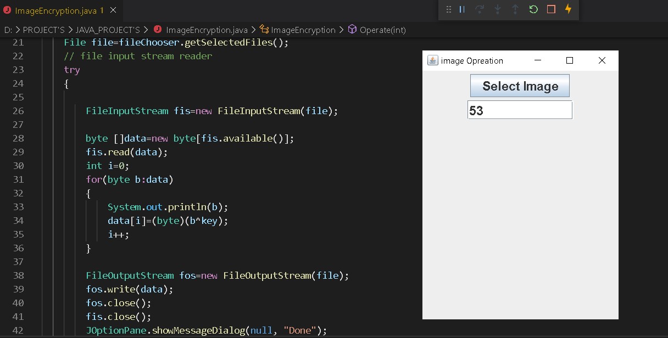This screenshot has width=668, height=338.
Task: Click inside the text field showing 53
Action: tap(520, 110)
